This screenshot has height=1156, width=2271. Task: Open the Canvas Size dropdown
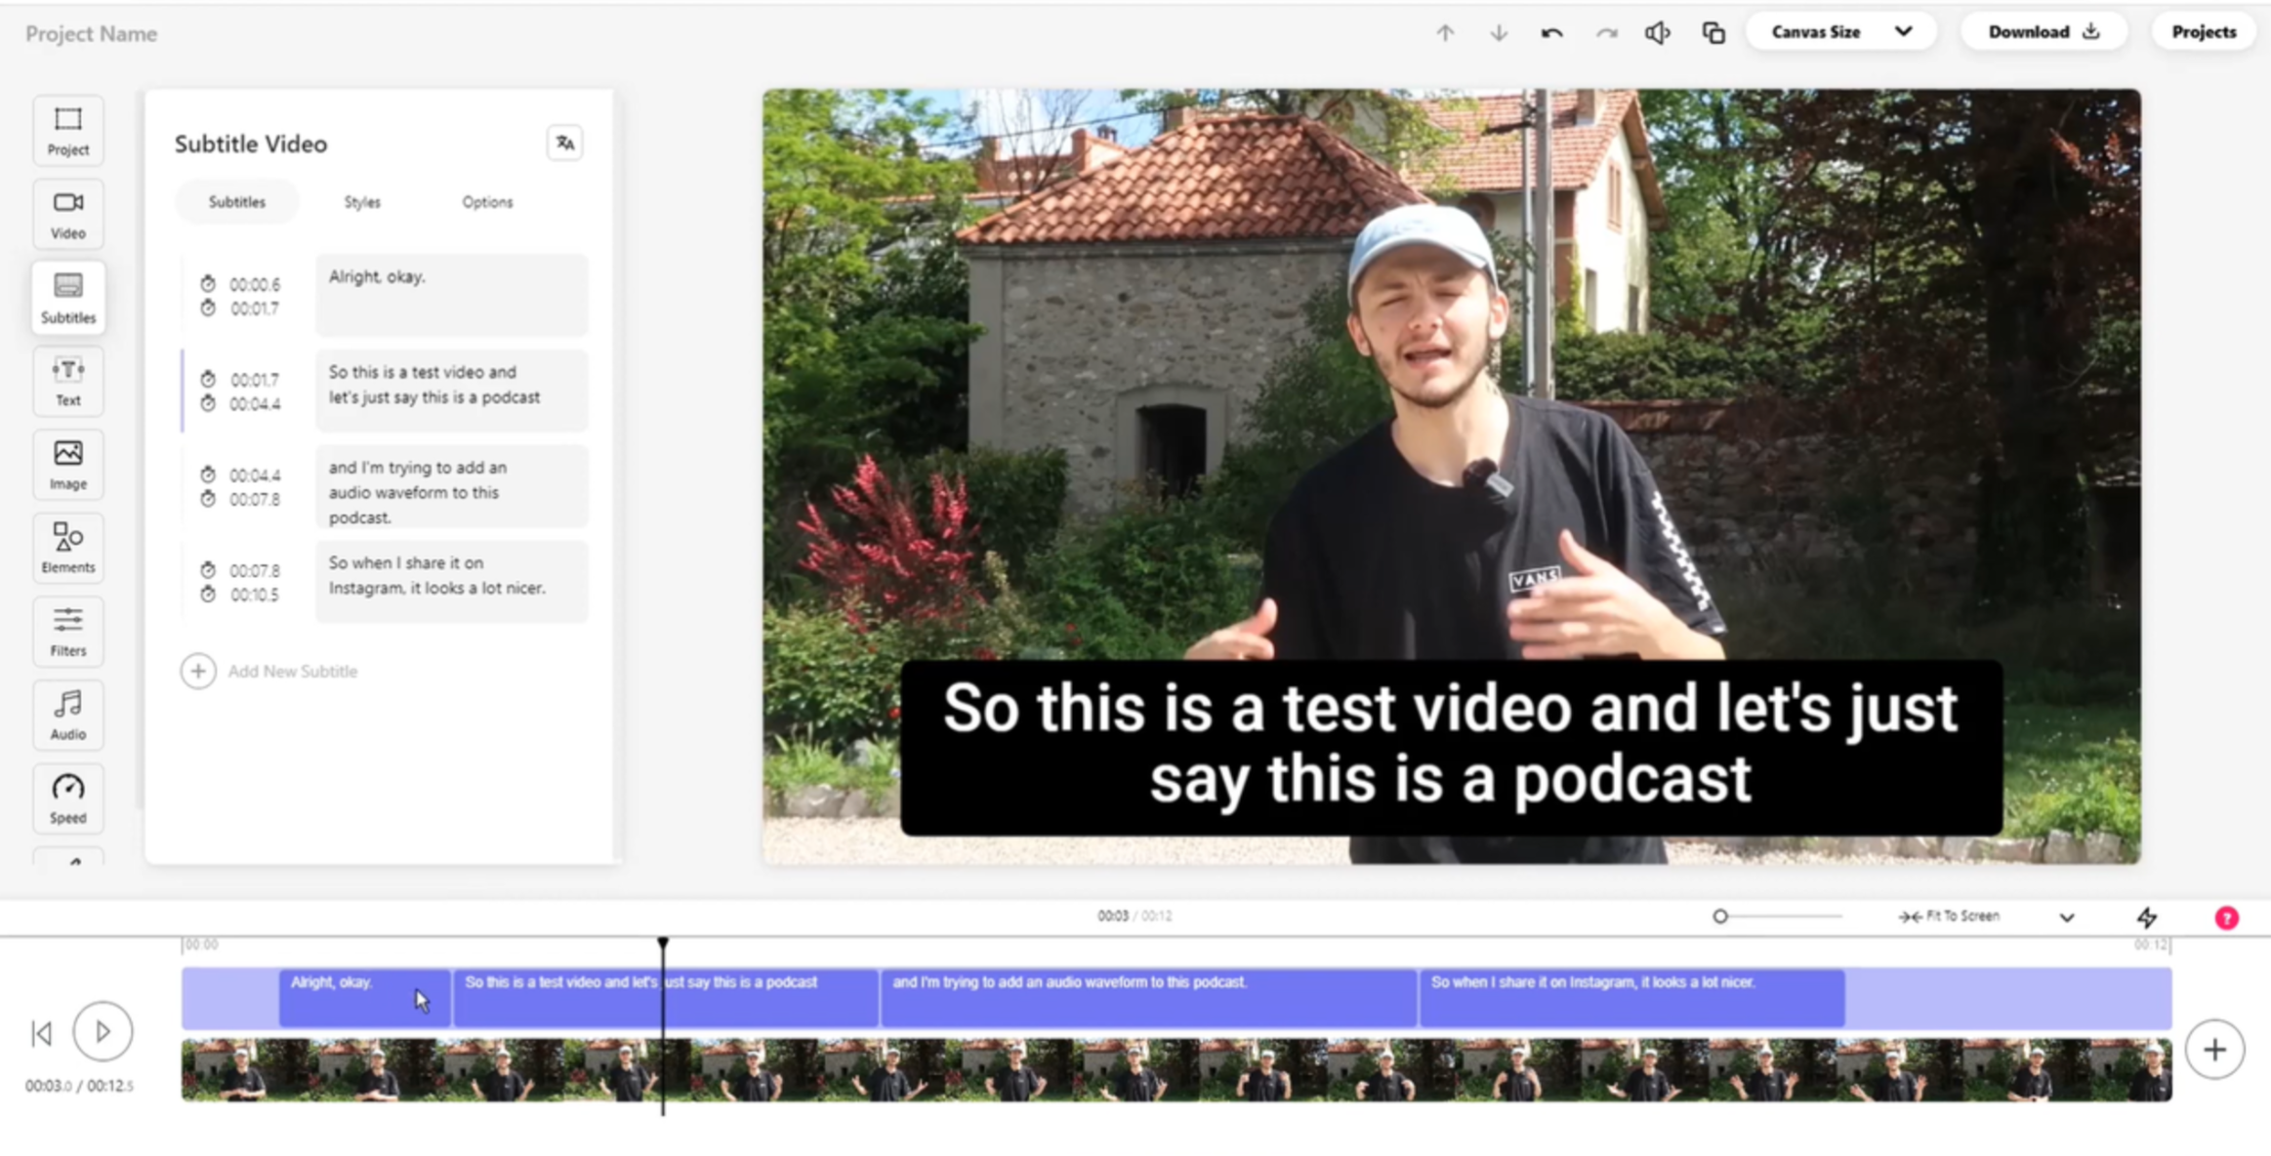pyautogui.click(x=1839, y=30)
